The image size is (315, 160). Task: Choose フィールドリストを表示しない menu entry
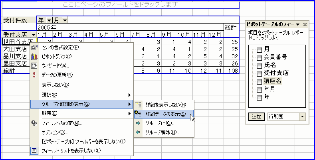pos(81,150)
